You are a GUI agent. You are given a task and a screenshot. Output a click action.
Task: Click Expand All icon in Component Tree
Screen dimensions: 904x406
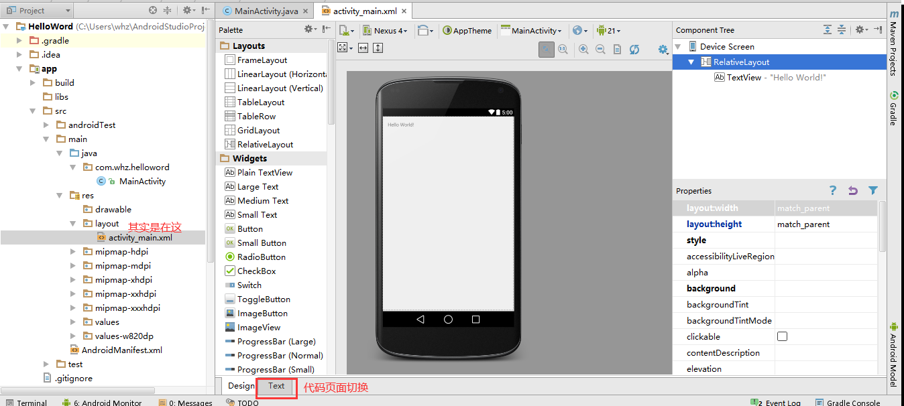(828, 29)
